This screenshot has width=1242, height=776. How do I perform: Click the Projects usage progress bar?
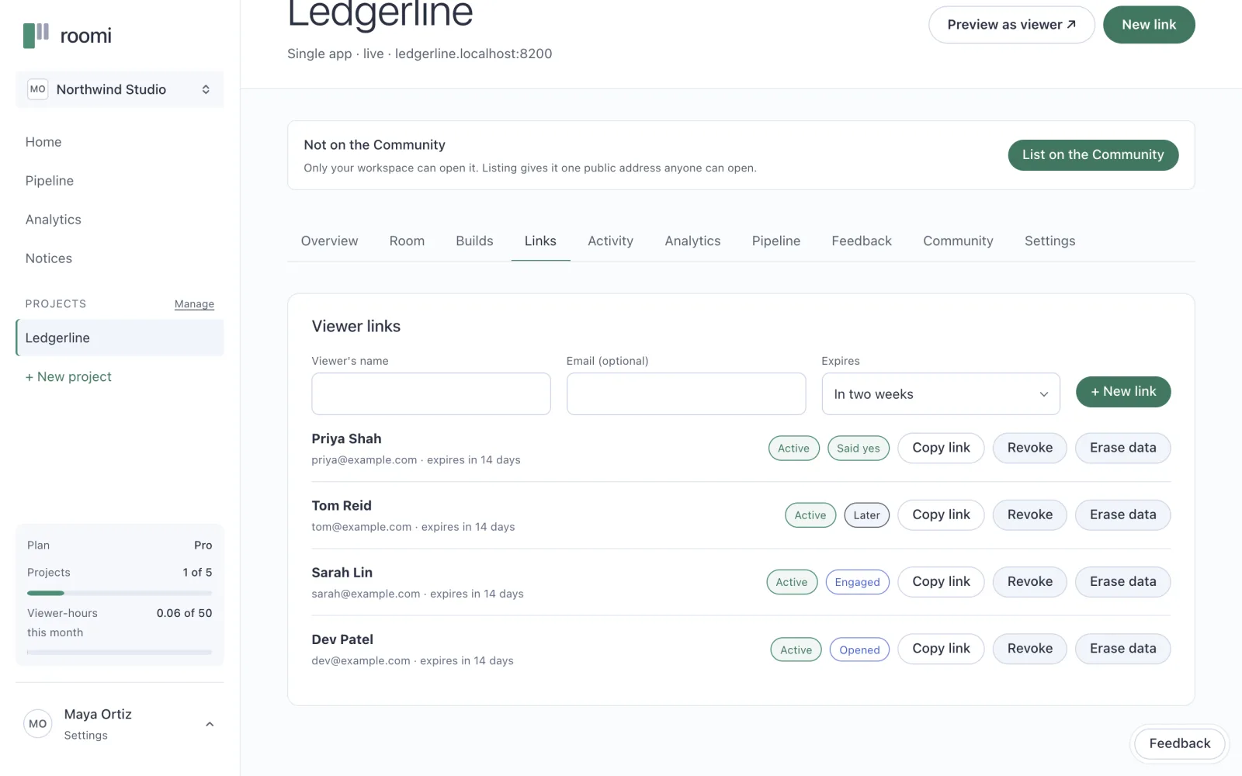(120, 593)
